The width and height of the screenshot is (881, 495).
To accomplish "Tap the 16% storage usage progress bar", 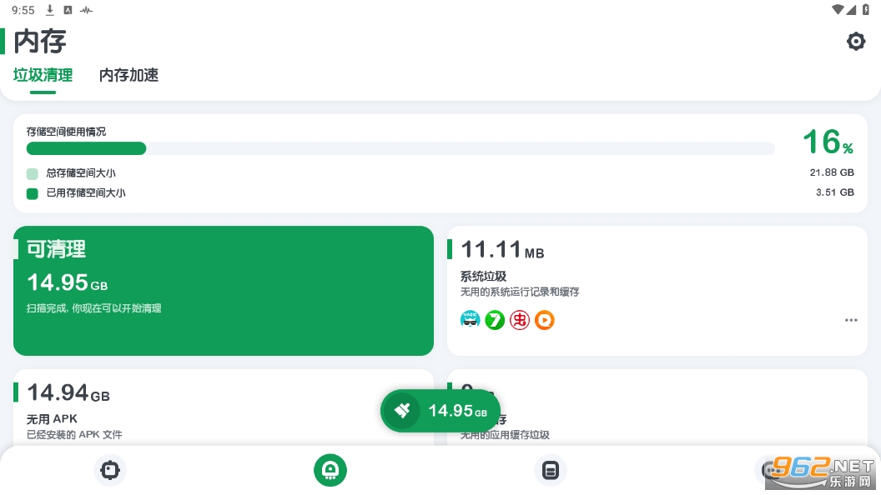I will 400,148.
